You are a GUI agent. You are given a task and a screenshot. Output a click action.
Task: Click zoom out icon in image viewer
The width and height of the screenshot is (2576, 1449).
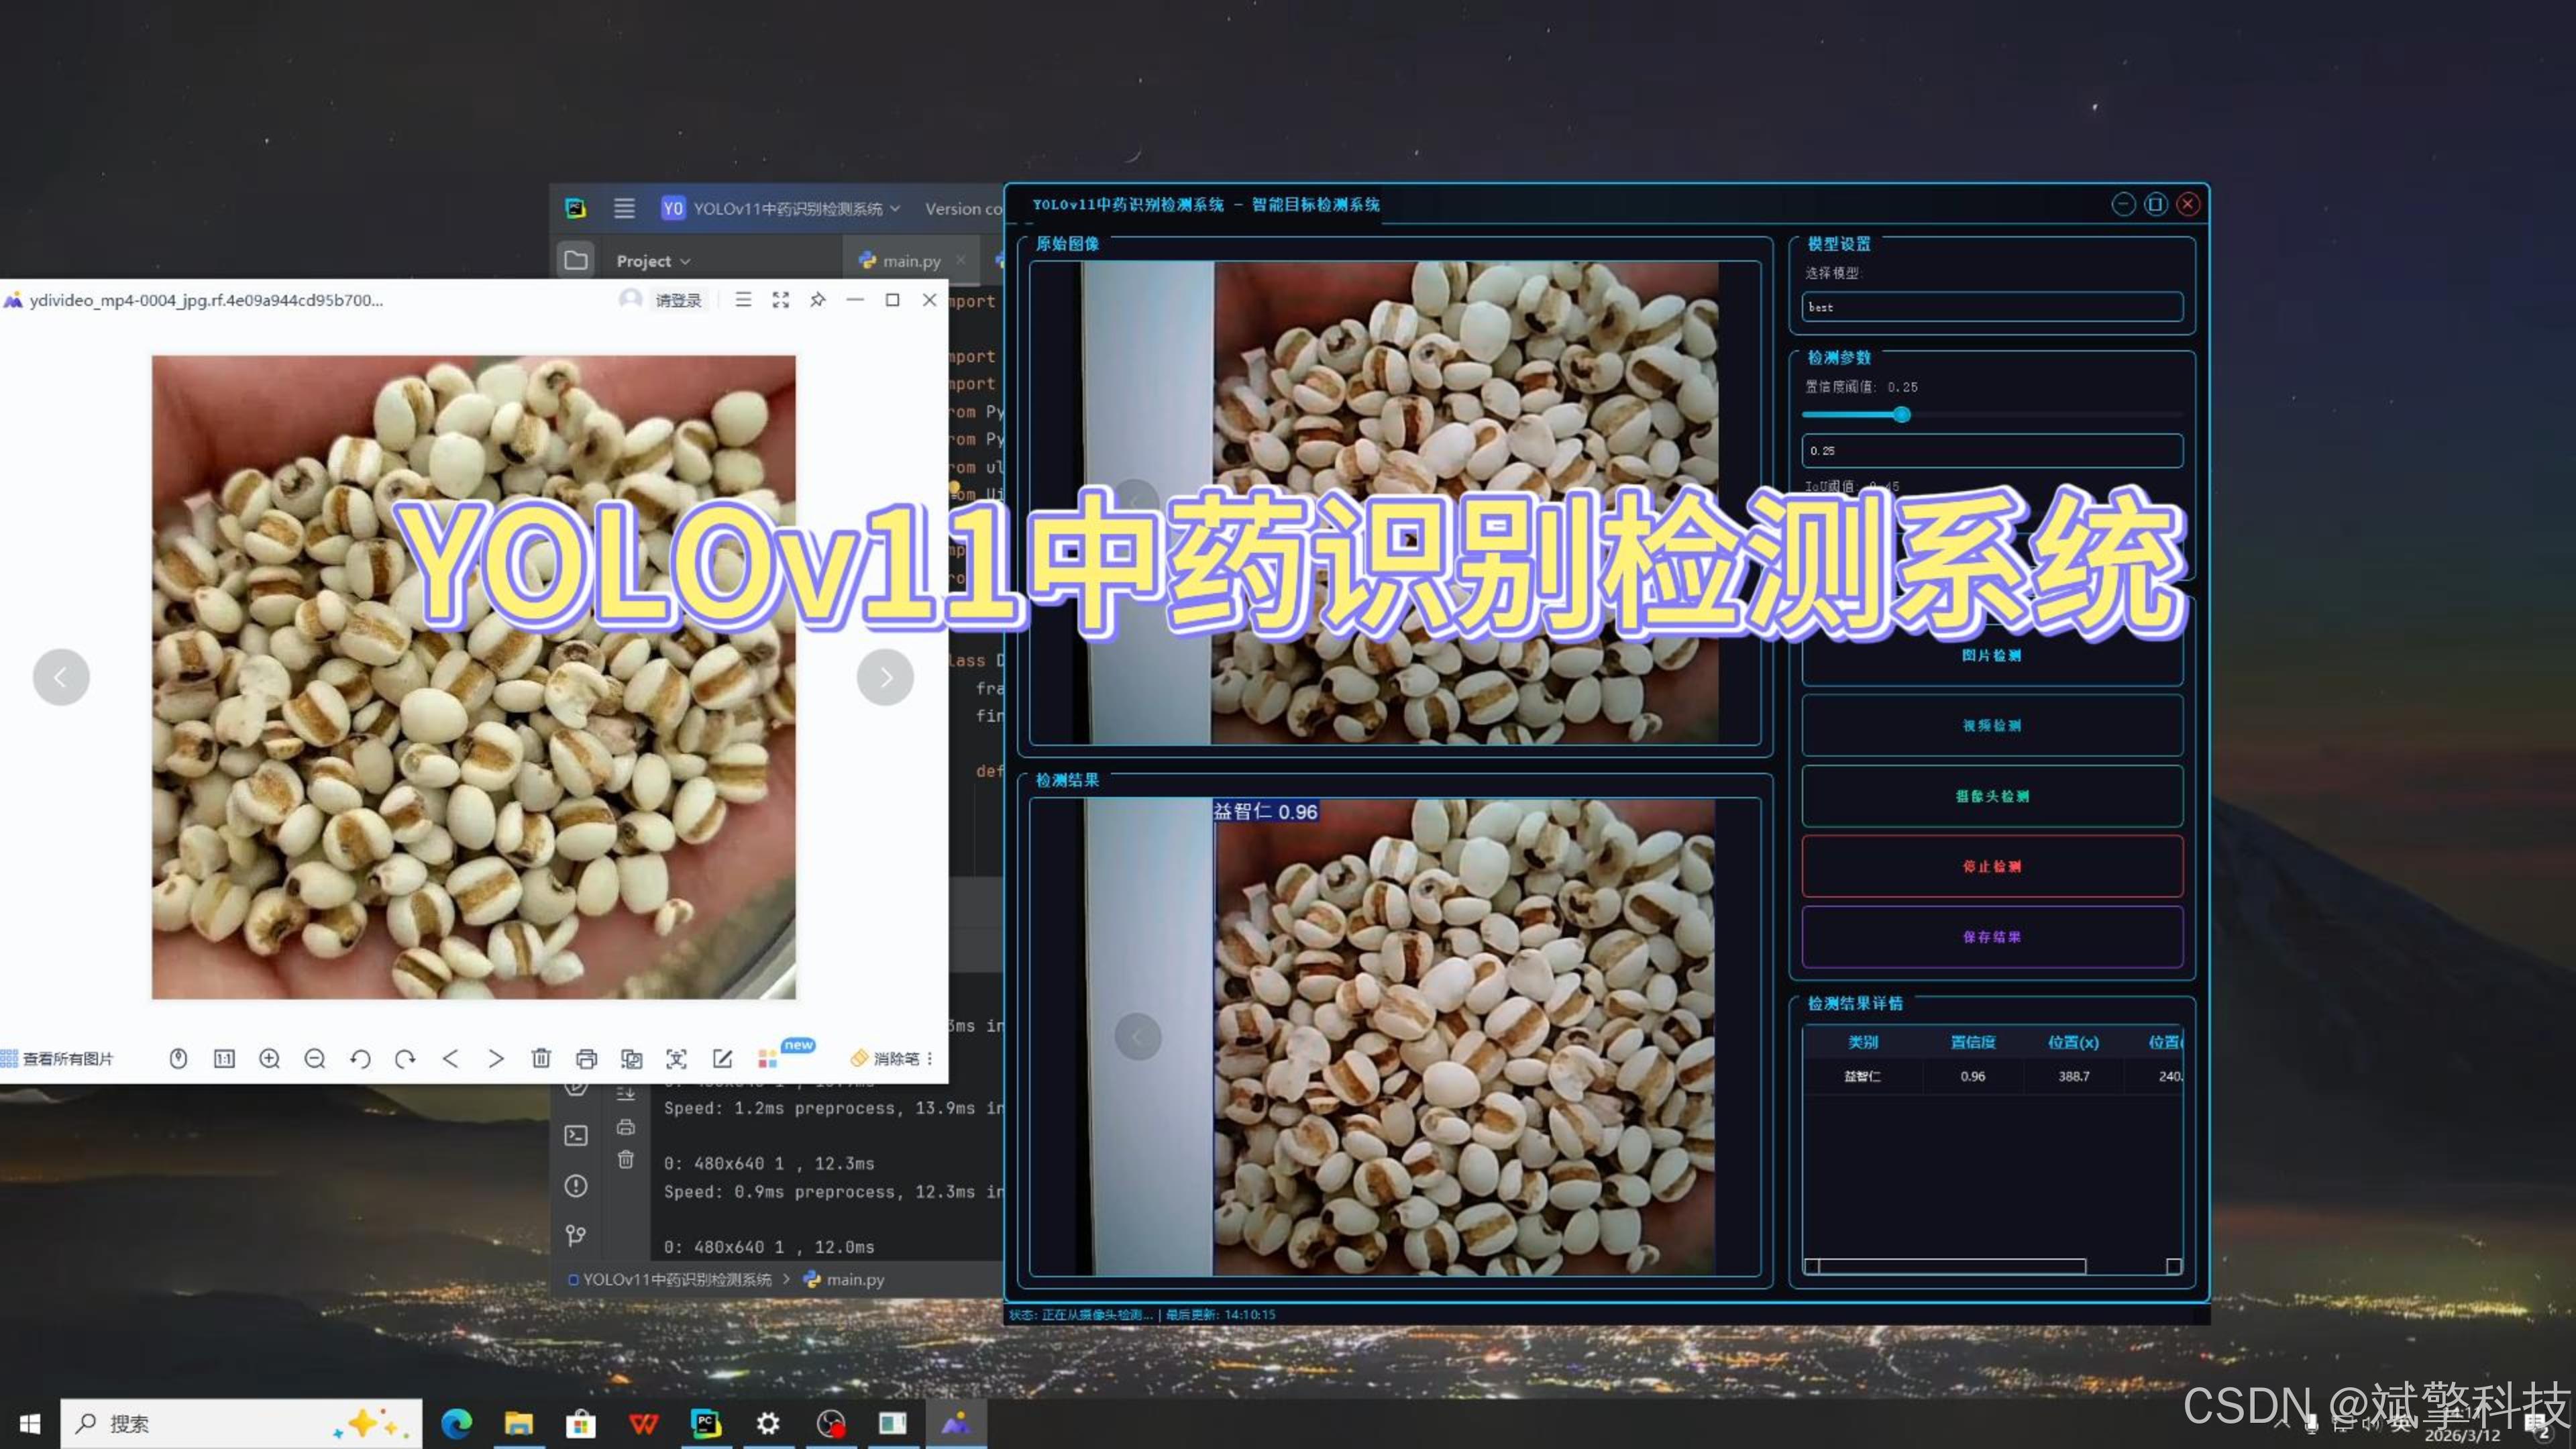(314, 1058)
